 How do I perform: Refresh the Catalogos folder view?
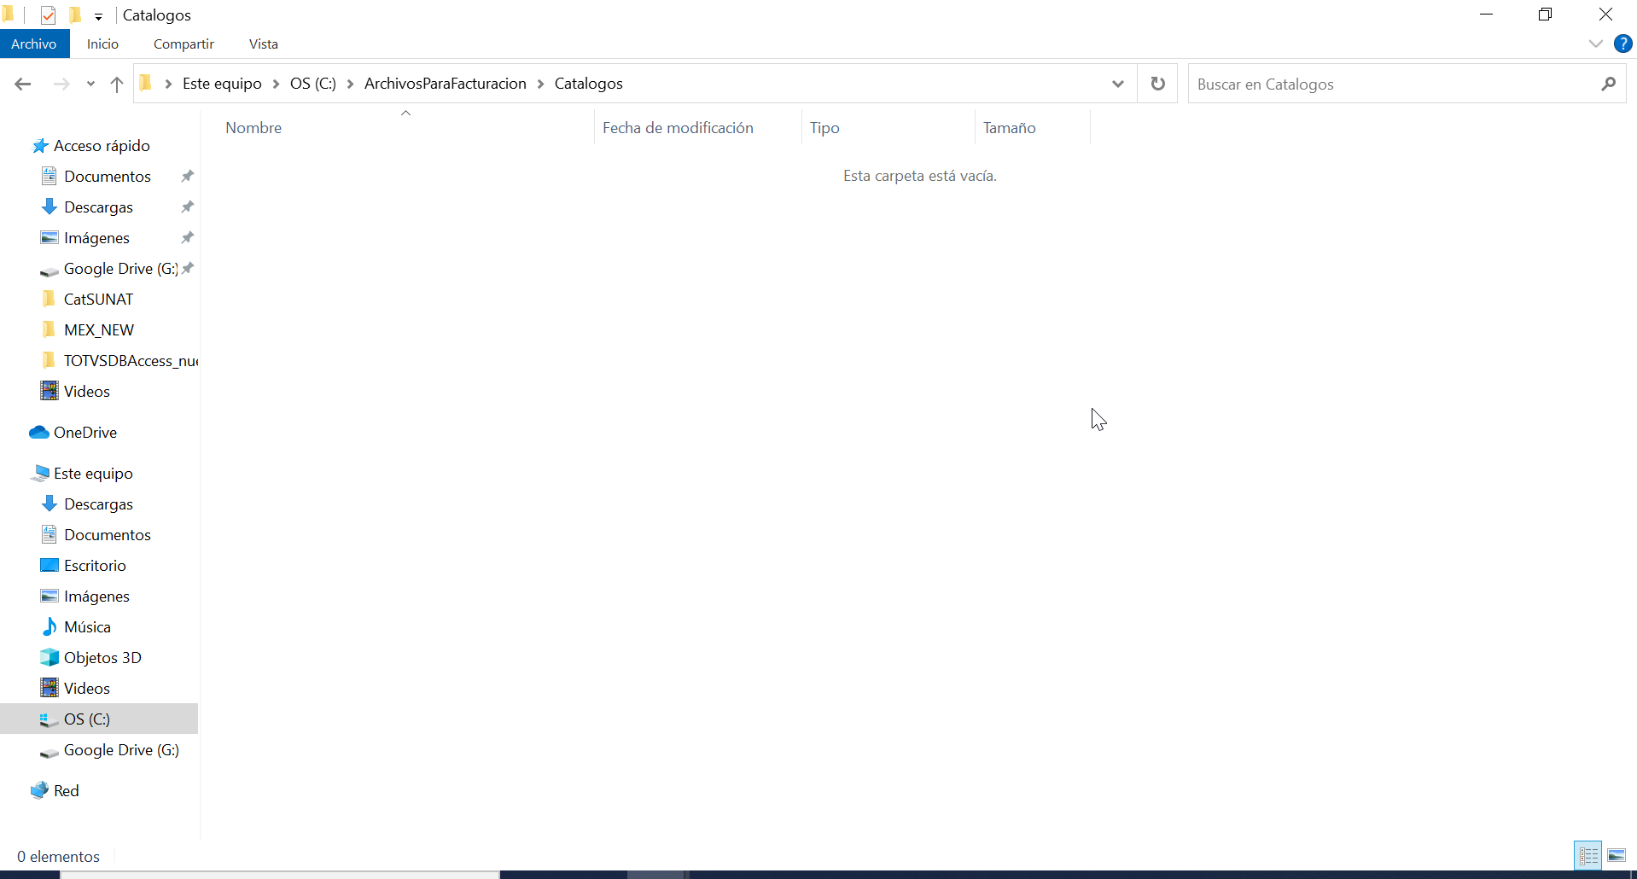(x=1157, y=84)
